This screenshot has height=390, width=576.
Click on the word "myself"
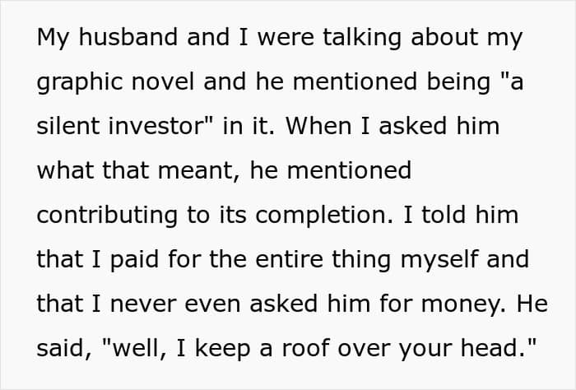click(439, 260)
